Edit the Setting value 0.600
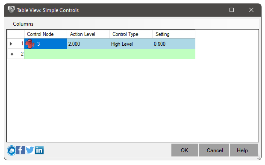 (174, 44)
